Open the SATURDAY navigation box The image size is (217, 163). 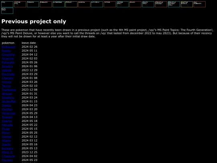coord(97,4)
